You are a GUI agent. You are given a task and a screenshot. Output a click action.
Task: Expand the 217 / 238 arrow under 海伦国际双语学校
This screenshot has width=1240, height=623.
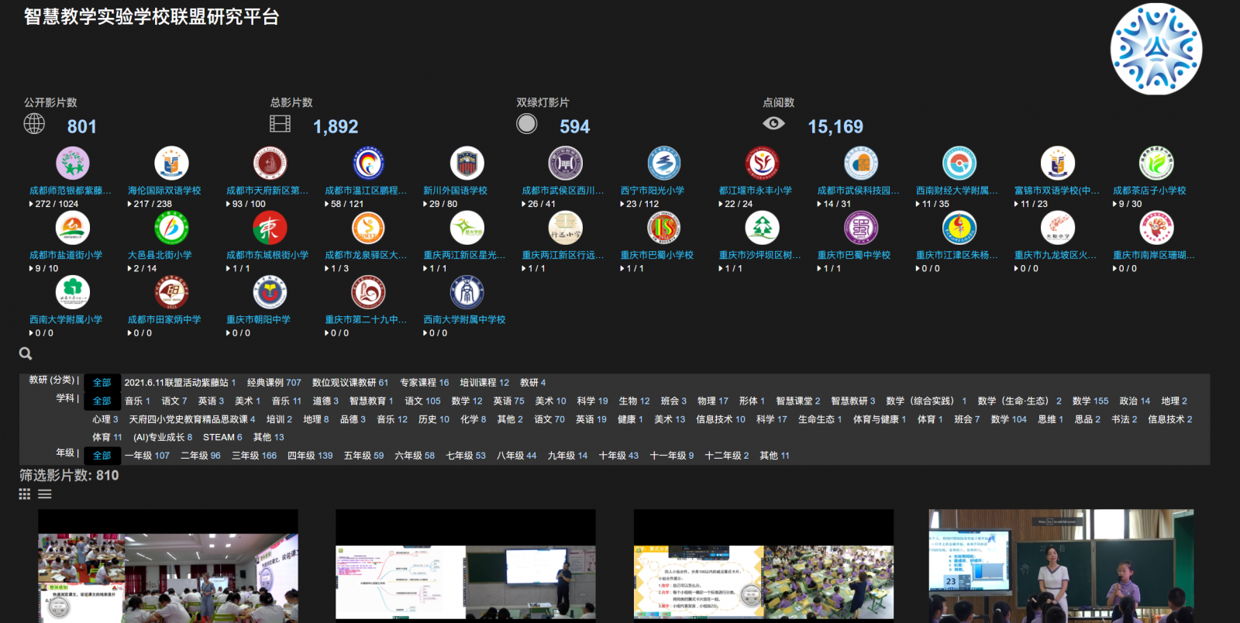129,205
